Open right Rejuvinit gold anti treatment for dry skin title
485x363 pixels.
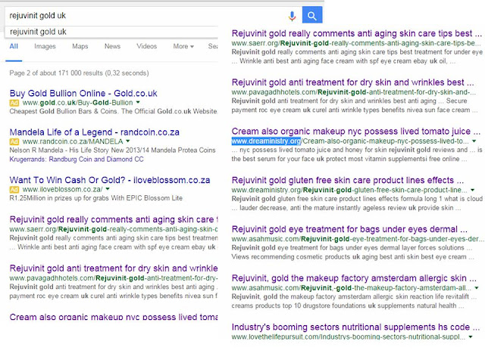coord(352,82)
